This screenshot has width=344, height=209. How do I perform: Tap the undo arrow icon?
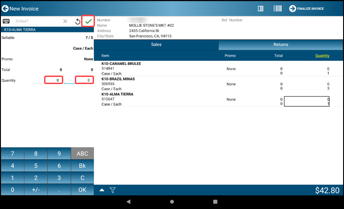coord(78,21)
